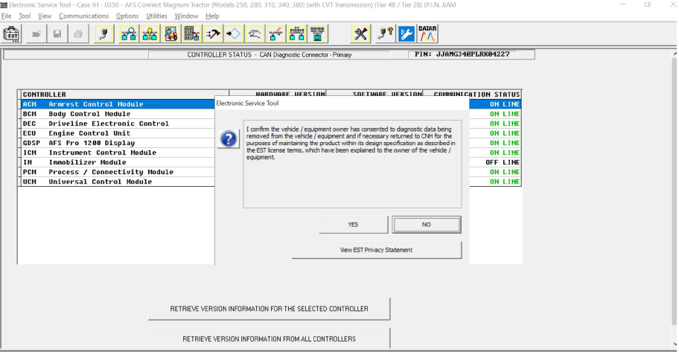Open the Communications menu
Image resolution: width=679 pixels, height=352 pixels.
[83, 16]
